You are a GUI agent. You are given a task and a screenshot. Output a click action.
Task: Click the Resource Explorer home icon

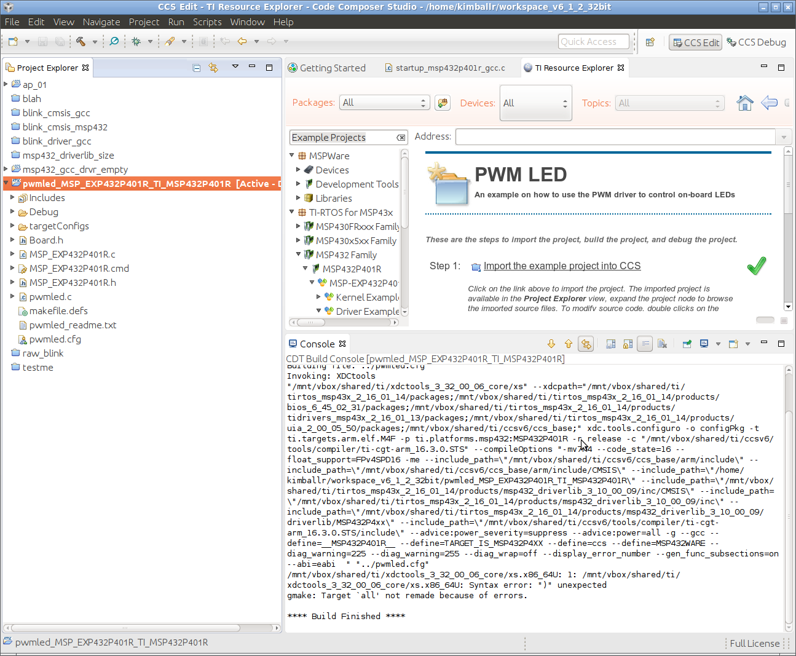tap(745, 103)
